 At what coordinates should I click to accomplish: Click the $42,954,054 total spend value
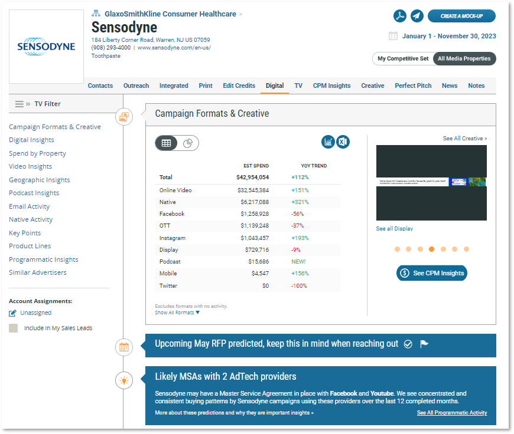pyautogui.click(x=252, y=177)
